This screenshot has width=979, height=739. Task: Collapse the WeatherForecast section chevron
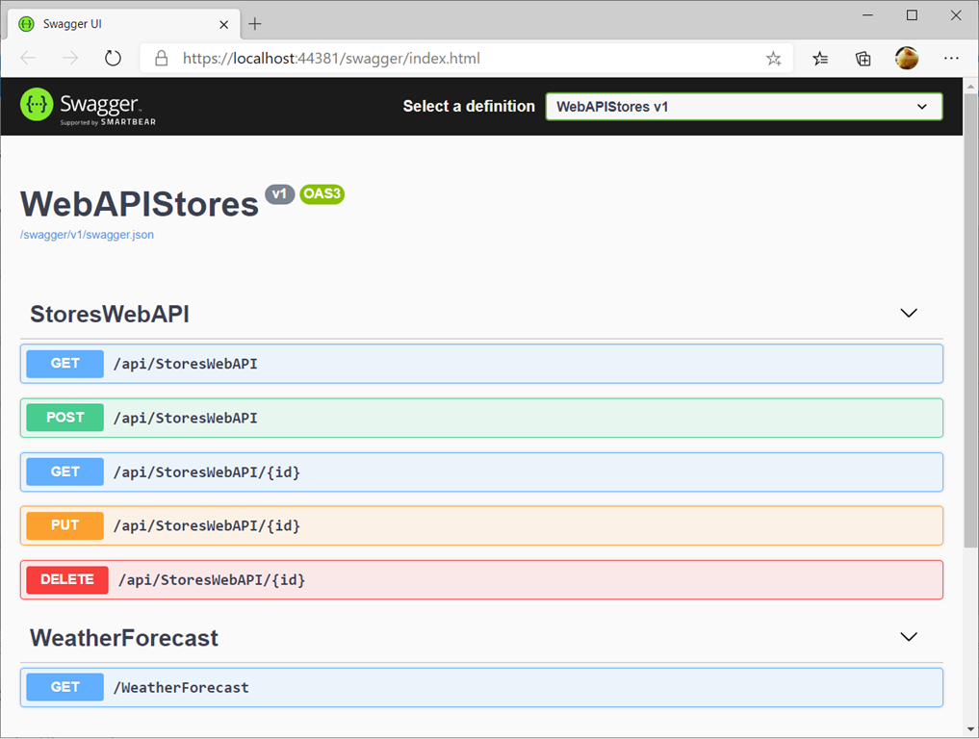pyautogui.click(x=908, y=636)
